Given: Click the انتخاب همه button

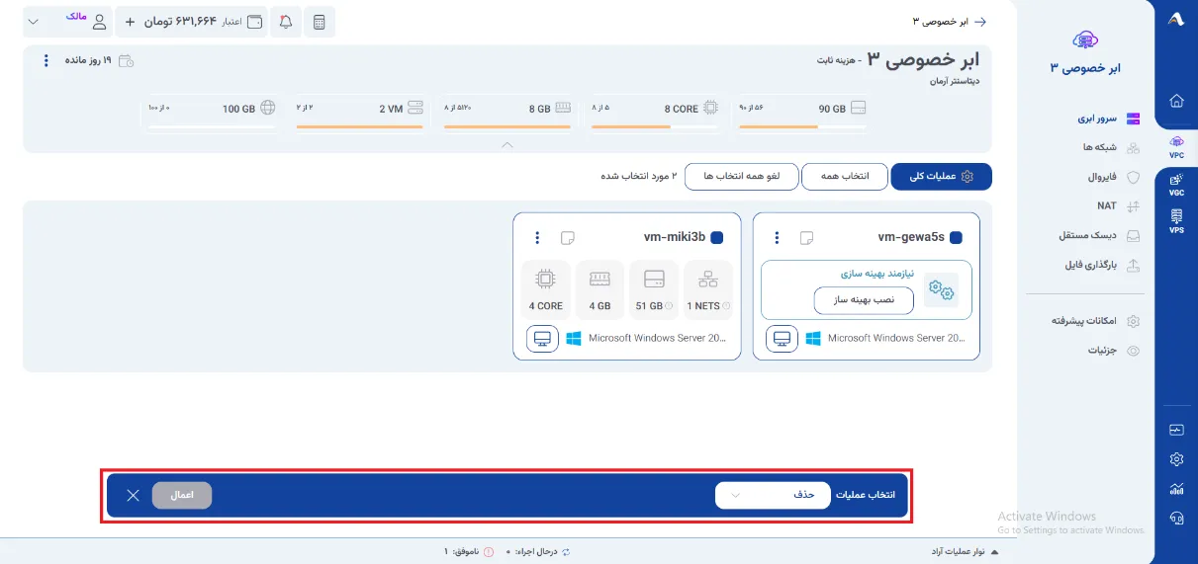Looking at the screenshot, I should point(844,176).
